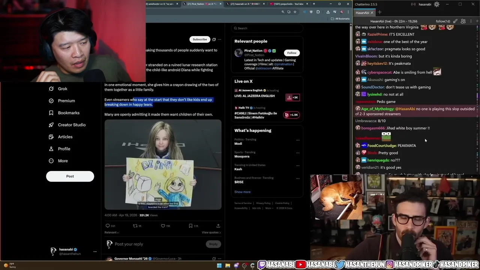This screenshot has width=480, height=270.
Task: Open the Kash trending topic
Action: [x=238, y=169]
